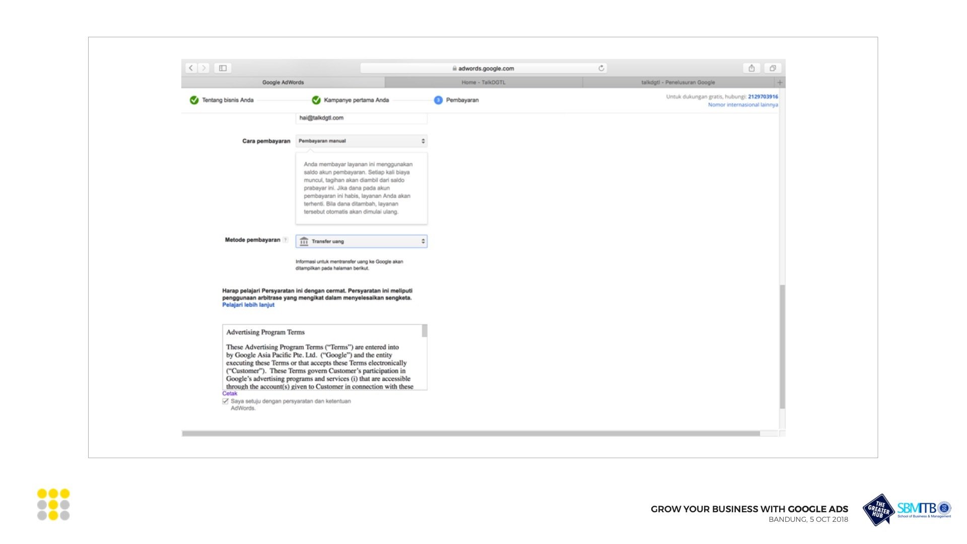The image size is (967, 544).
Task: Open the Share sheet icon
Action: click(751, 68)
